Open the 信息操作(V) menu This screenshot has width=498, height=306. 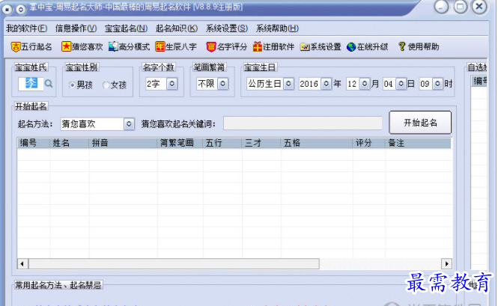click(76, 28)
